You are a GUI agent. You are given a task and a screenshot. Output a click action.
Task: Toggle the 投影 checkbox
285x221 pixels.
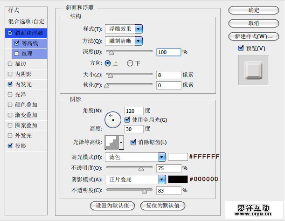click(x=10, y=145)
